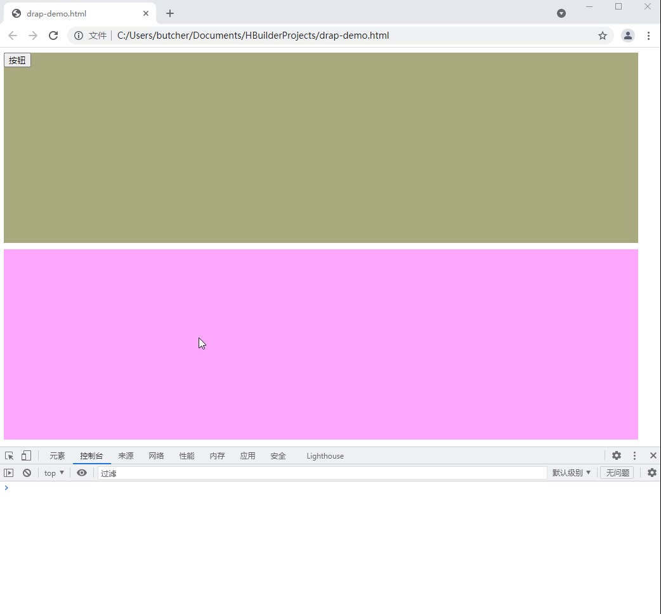
Task: Switch to the 元素 DevTools tab
Action: click(57, 456)
